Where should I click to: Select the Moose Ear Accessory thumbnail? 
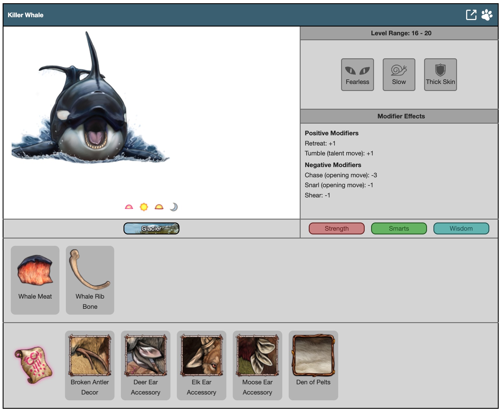257,356
